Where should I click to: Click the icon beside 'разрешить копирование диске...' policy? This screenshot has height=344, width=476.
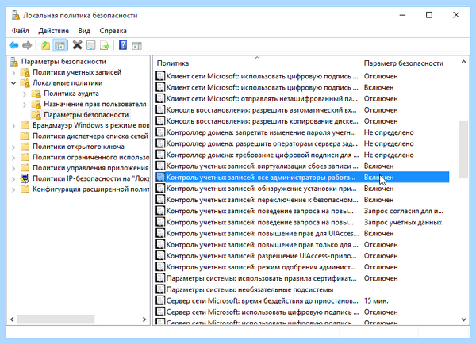click(x=160, y=121)
